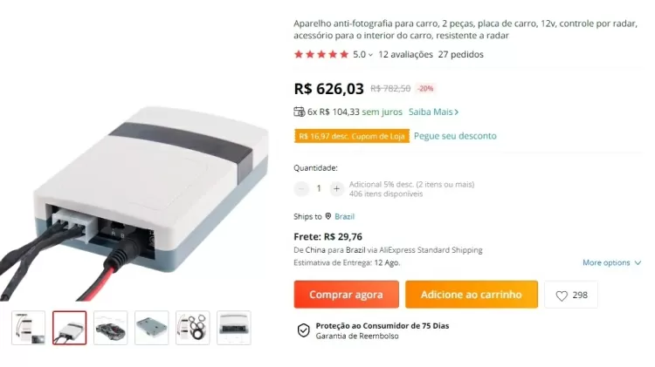The image size is (655, 367).
Task: Expand the 5.0 rating dropdown arrow
Action: (x=370, y=55)
